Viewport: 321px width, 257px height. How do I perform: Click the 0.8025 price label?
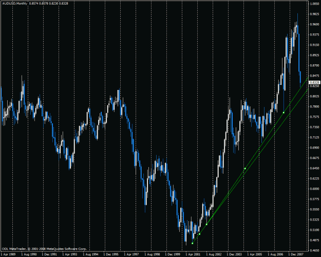[x=315, y=96]
